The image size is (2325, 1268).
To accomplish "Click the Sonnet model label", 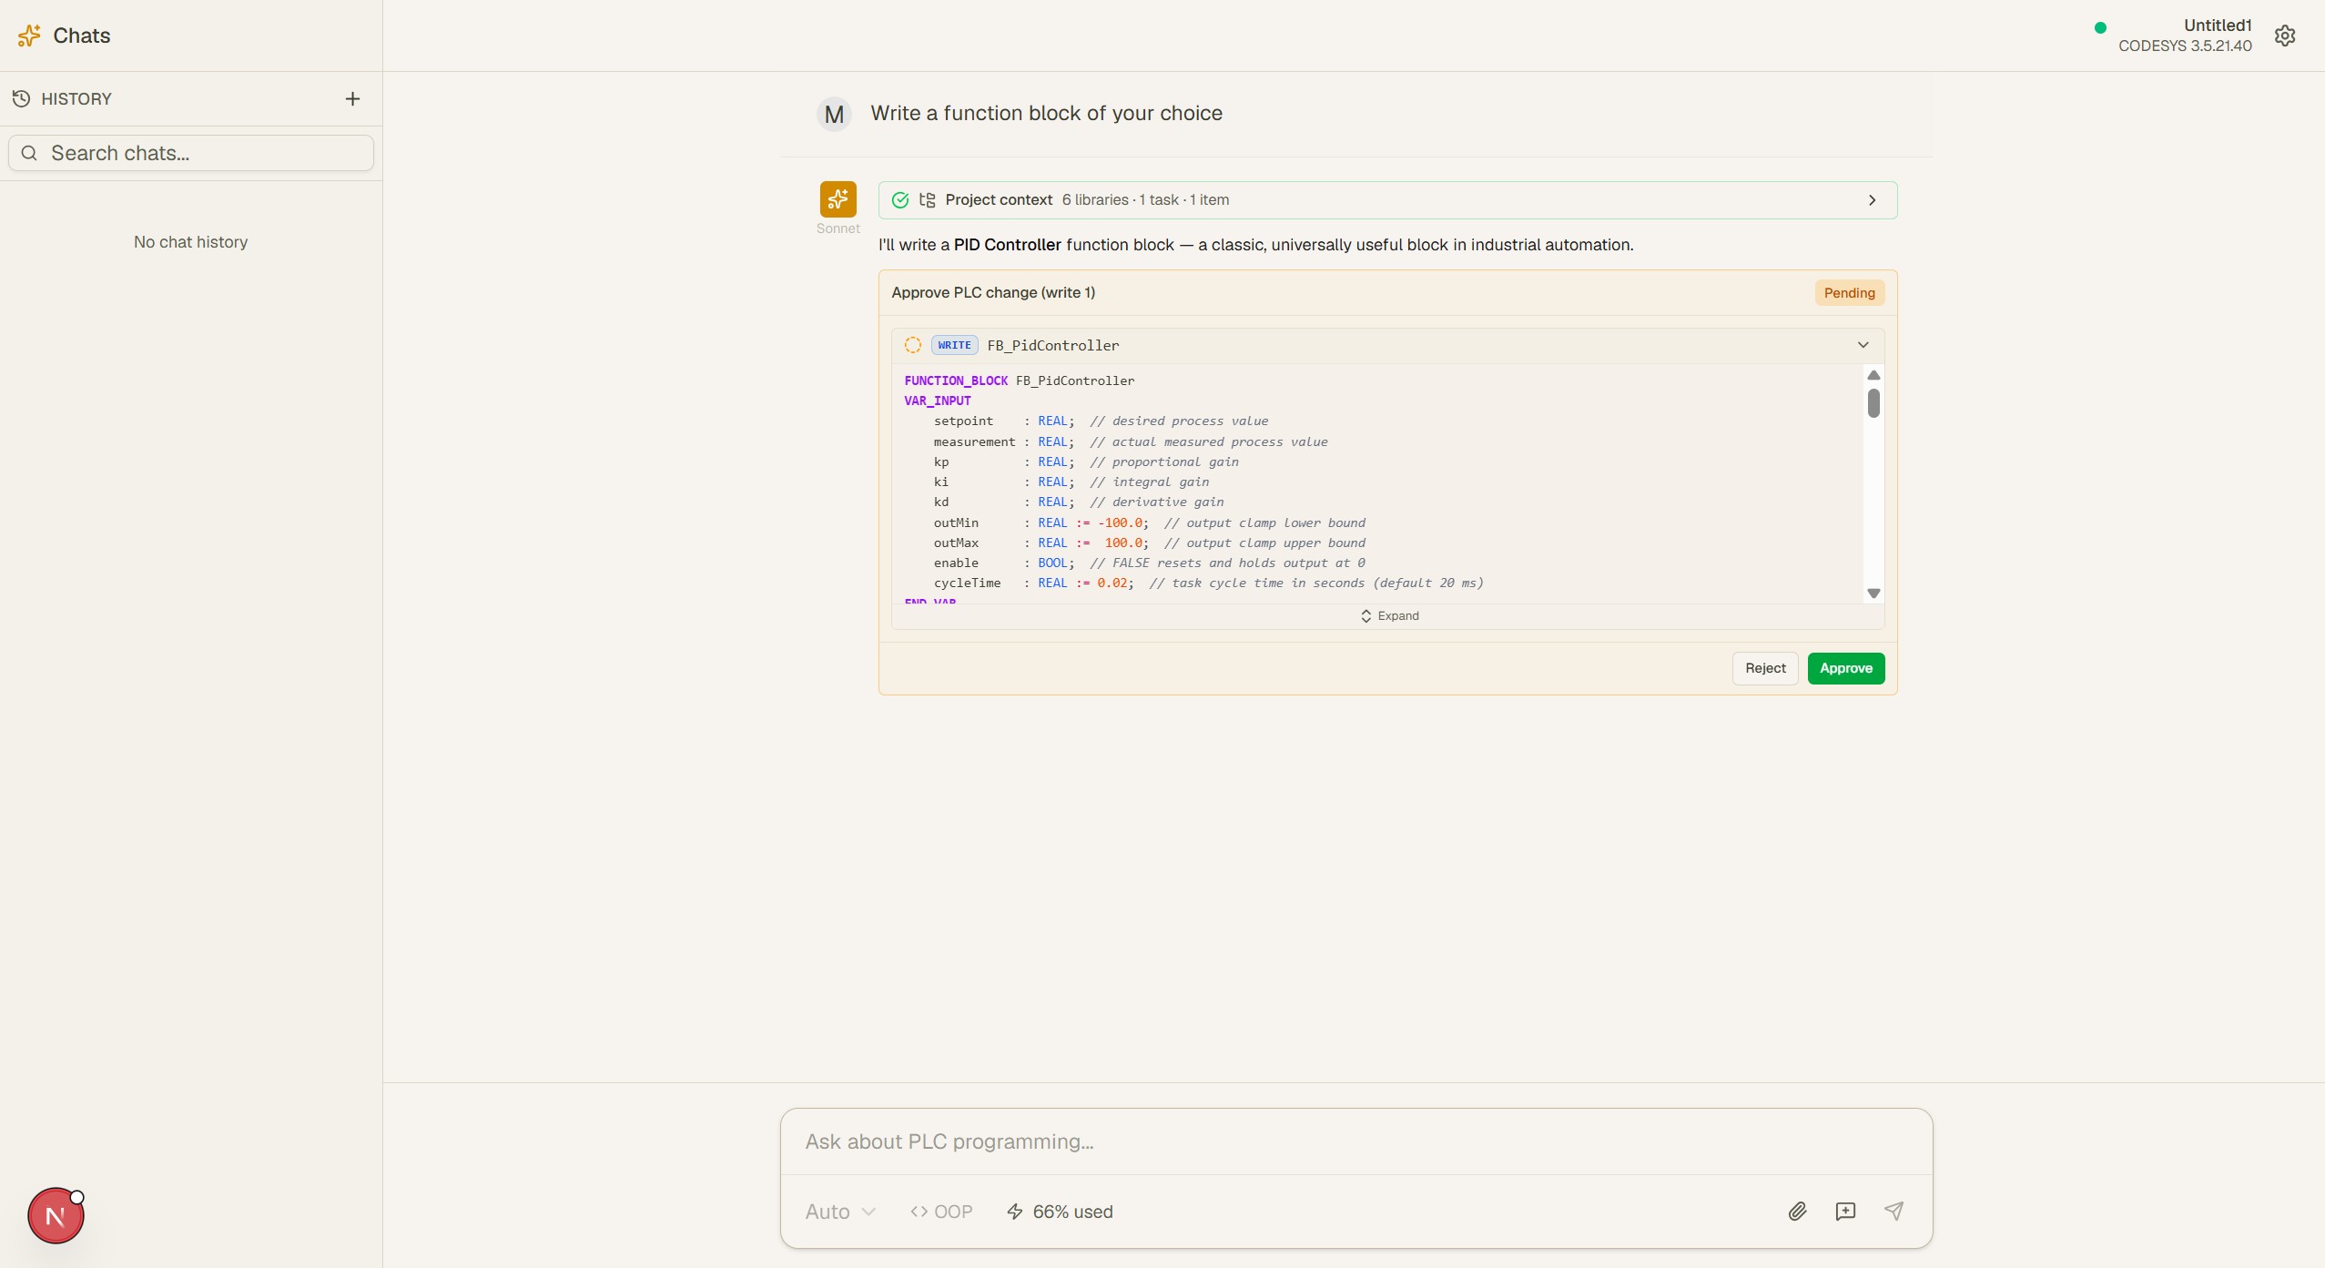I will pos(838,228).
